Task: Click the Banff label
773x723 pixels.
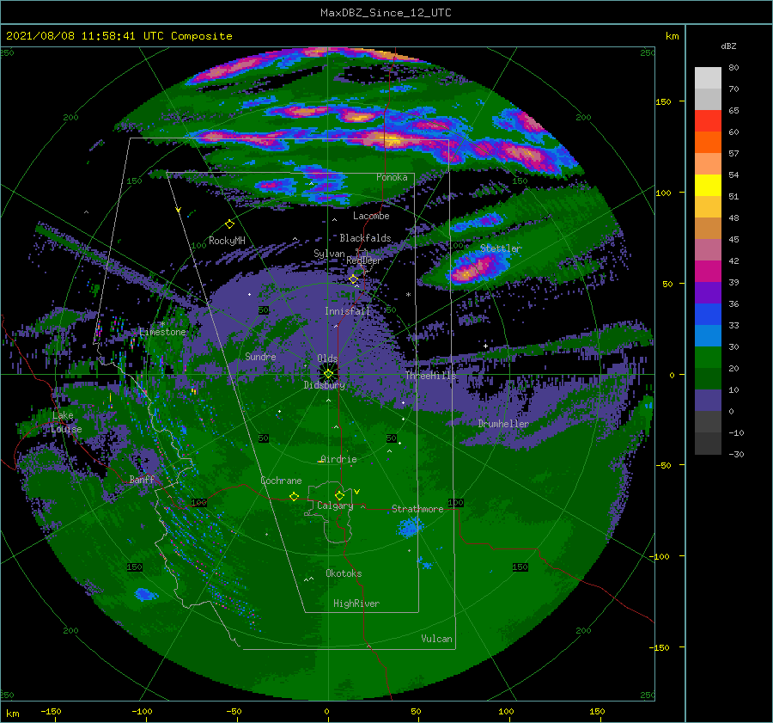Action: [142, 479]
